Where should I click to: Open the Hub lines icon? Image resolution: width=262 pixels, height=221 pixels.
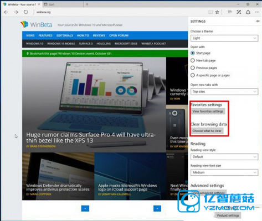click(230, 12)
